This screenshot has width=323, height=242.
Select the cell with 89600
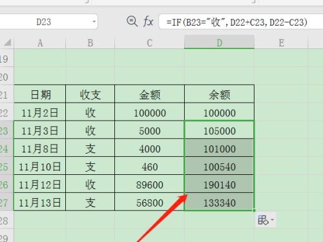[150, 185]
